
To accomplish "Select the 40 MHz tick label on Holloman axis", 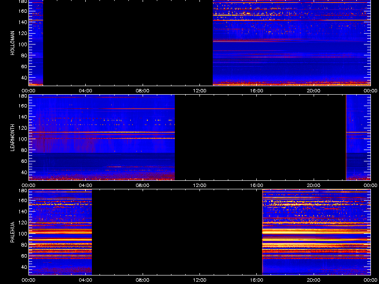I will [x=25, y=78].
